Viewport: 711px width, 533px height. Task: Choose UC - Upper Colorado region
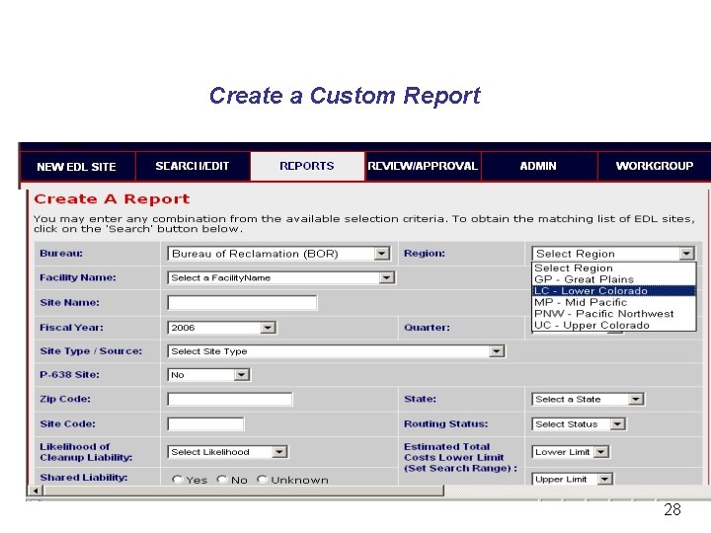pyautogui.click(x=614, y=325)
